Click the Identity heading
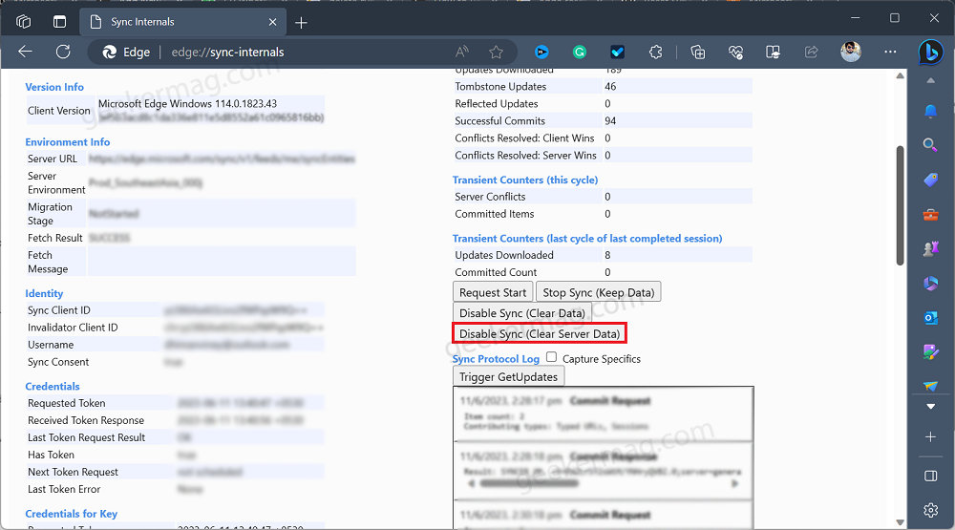 pos(44,293)
